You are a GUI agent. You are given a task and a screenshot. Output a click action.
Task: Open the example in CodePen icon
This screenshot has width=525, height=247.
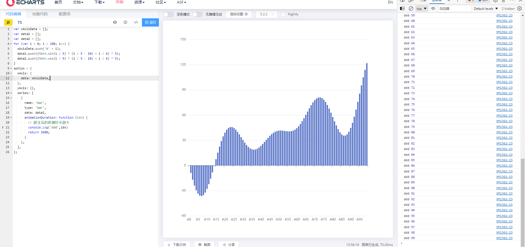tap(115, 22)
